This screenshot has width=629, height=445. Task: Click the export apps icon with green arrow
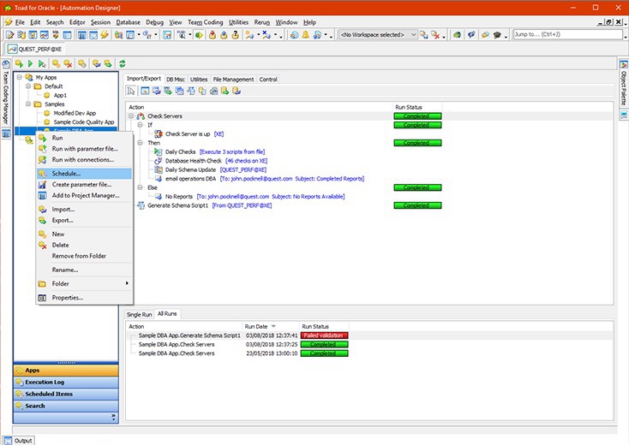pos(108,63)
